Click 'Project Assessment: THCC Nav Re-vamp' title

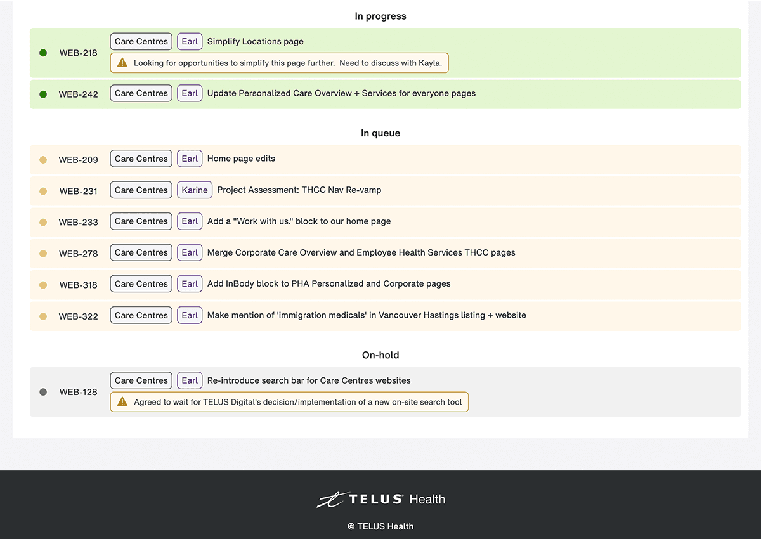click(x=299, y=190)
